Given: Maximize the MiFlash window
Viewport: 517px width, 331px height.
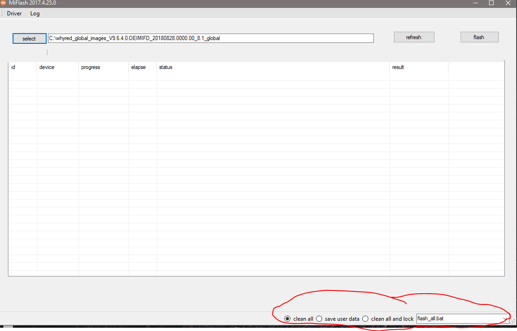Looking at the screenshot, I should click(491, 3).
